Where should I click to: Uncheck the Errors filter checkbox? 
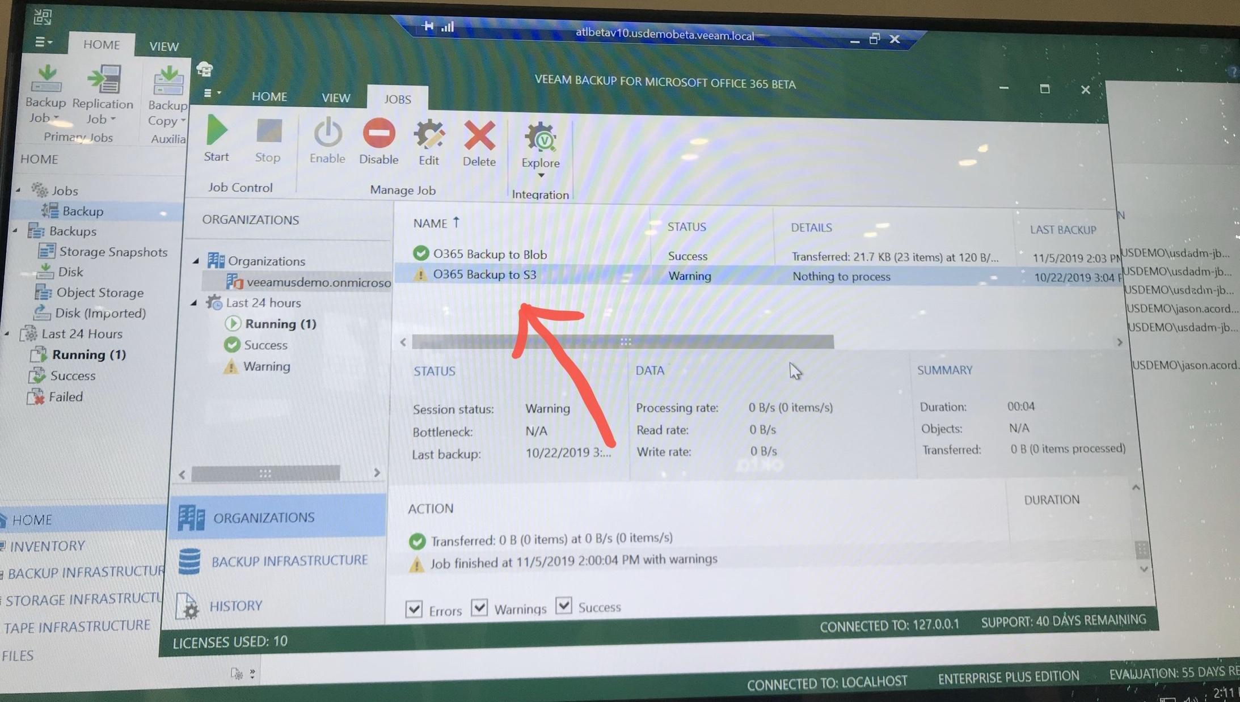[x=414, y=609]
